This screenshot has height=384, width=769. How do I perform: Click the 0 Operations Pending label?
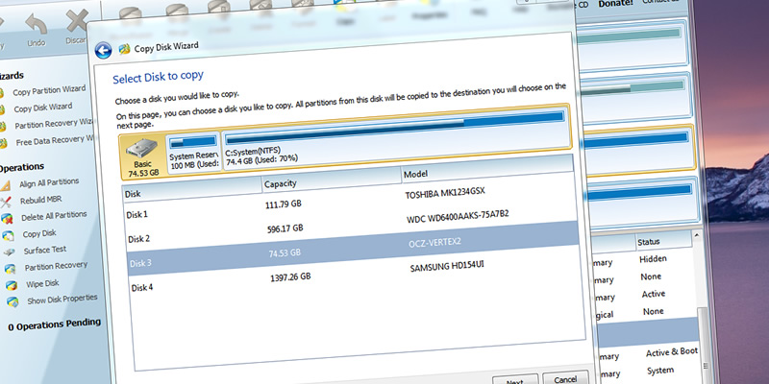[55, 324]
